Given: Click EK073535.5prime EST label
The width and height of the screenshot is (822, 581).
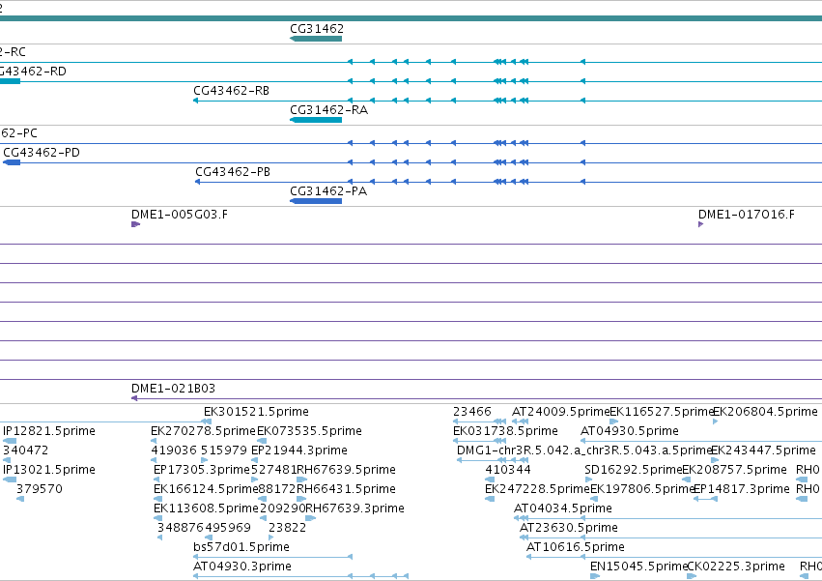Looking at the screenshot, I should [x=309, y=431].
